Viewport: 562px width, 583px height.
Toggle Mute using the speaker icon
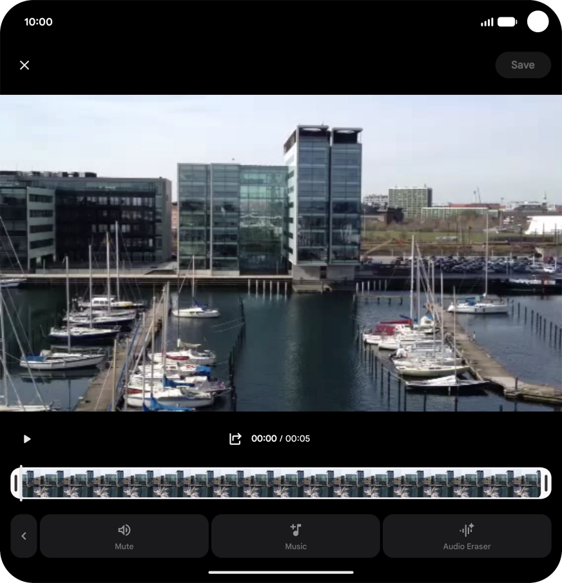pos(124,530)
